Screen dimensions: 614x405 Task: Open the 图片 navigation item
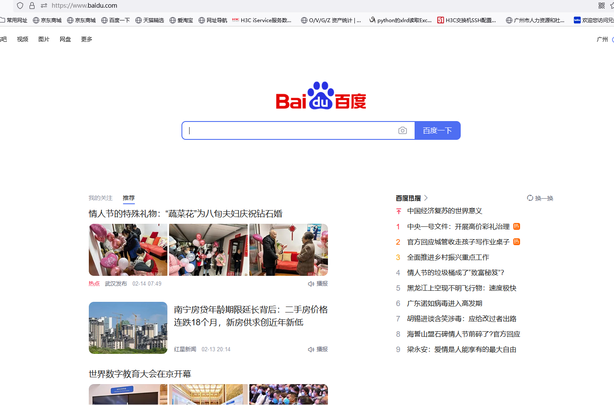tap(44, 39)
